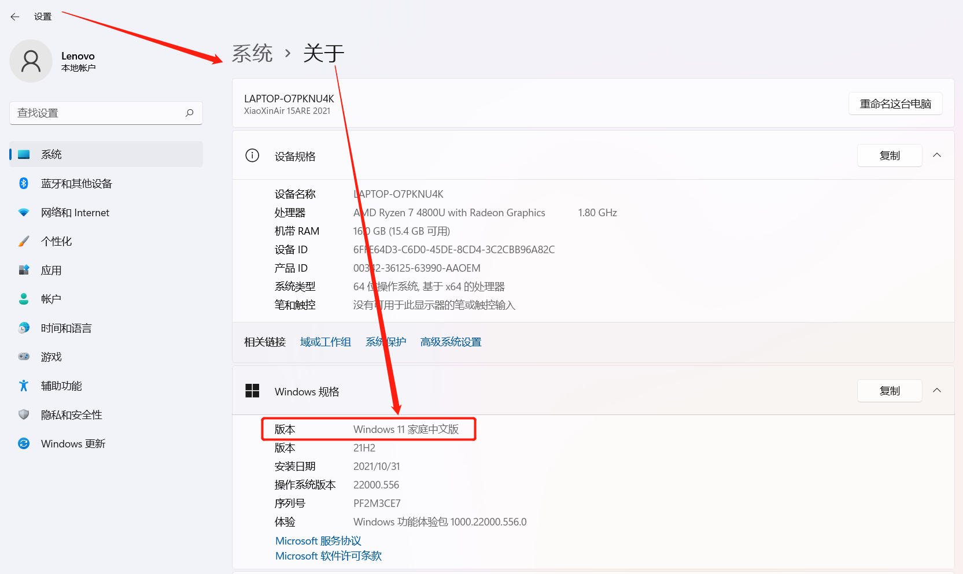Open Microsoft 软件许可条款 link
This screenshot has height=574, width=963.
pos(329,556)
